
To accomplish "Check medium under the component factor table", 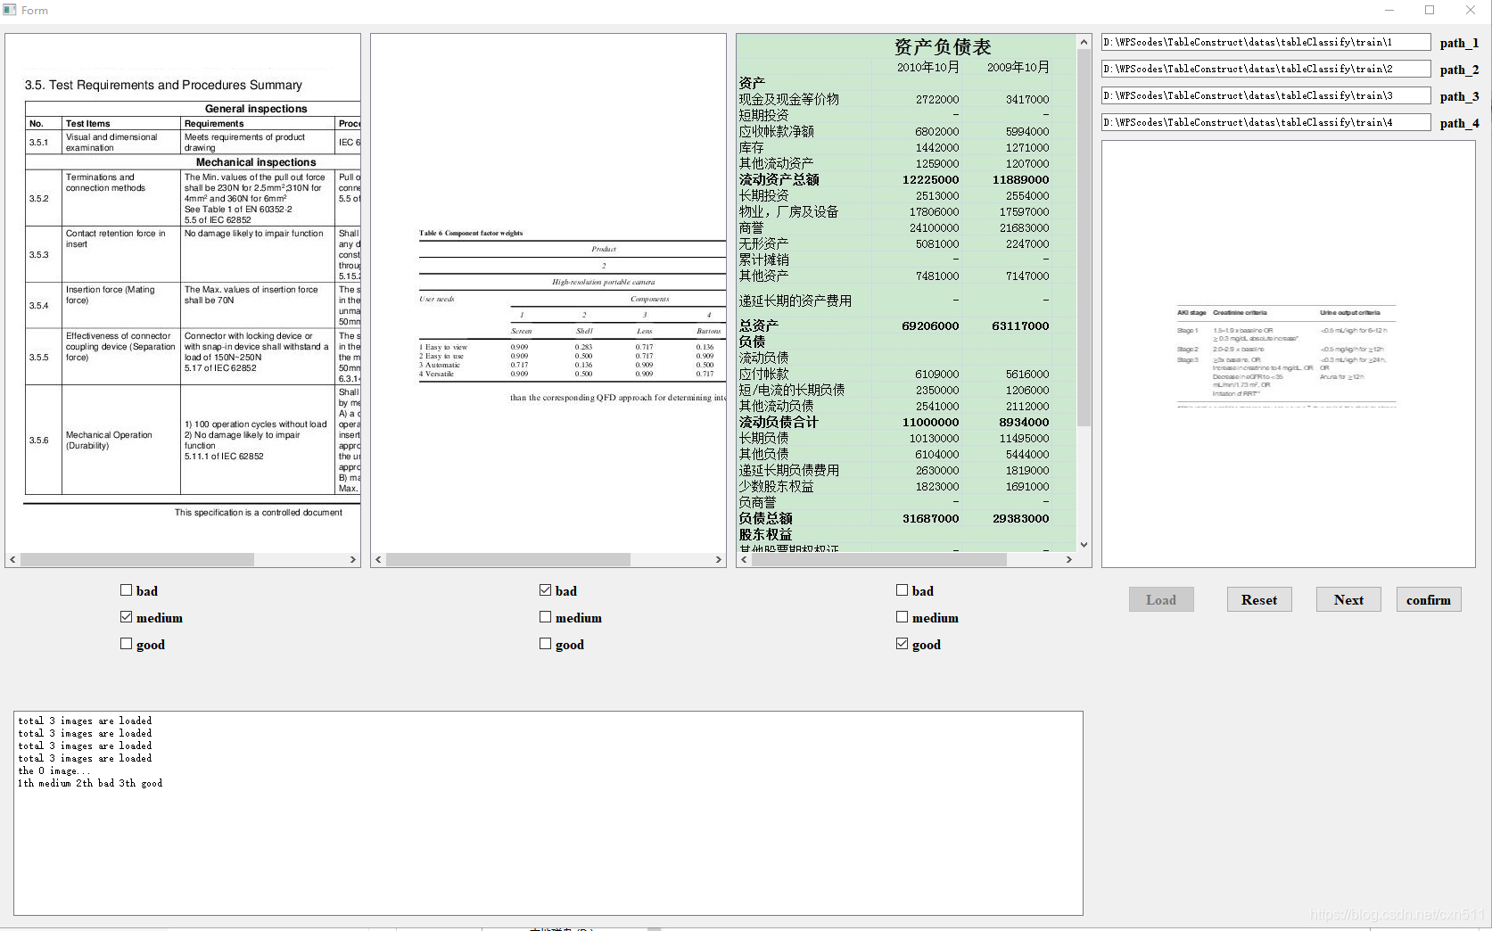I will coord(545,616).
